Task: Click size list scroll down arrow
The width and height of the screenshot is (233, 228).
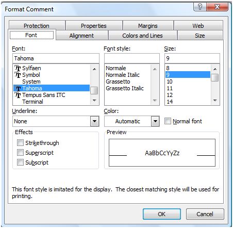Action: [x=215, y=101]
